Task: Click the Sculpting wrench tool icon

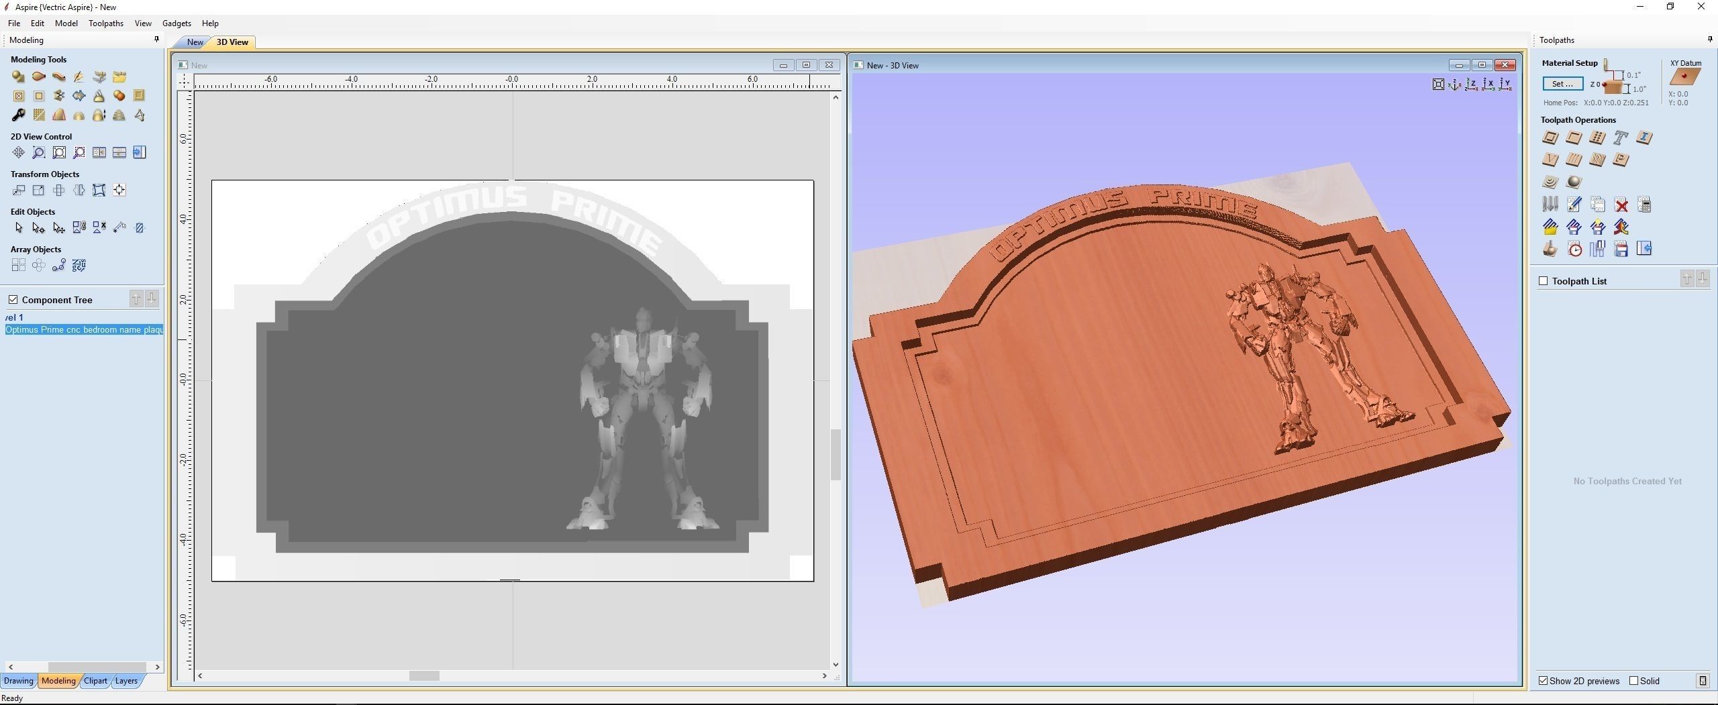Action: [18, 115]
